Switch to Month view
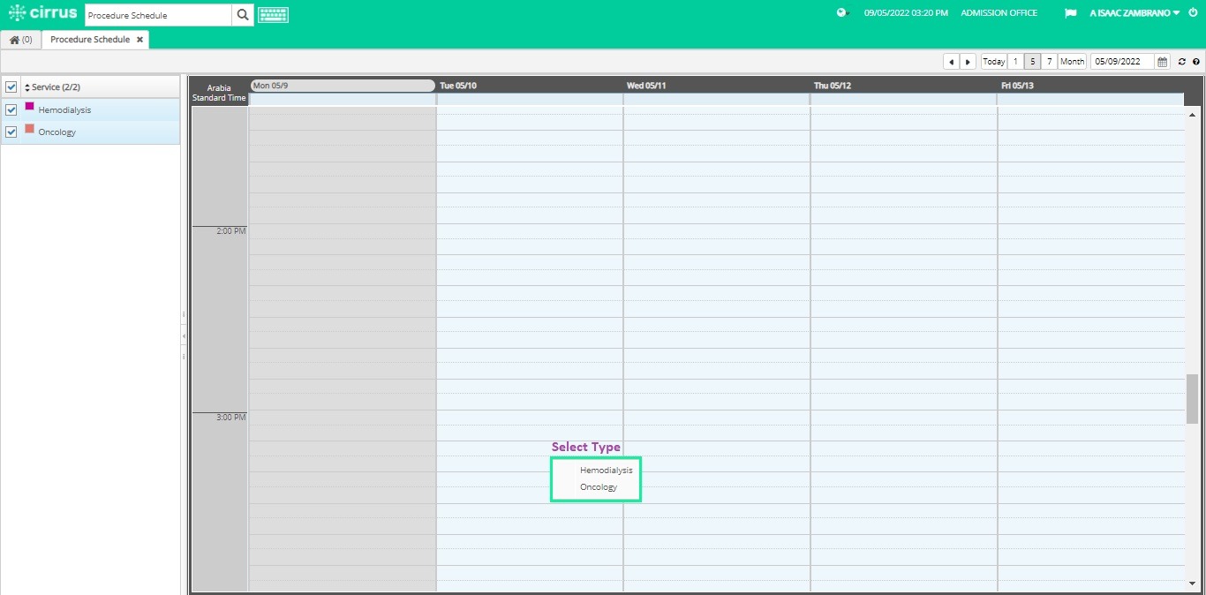The image size is (1206, 595). pyautogui.click(x=1072, y=61)
